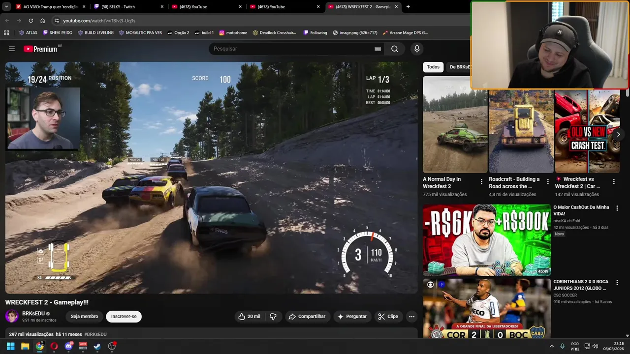
Task: Click the magnifier search button
Action: pyautogui.click(x=395, y=49)
